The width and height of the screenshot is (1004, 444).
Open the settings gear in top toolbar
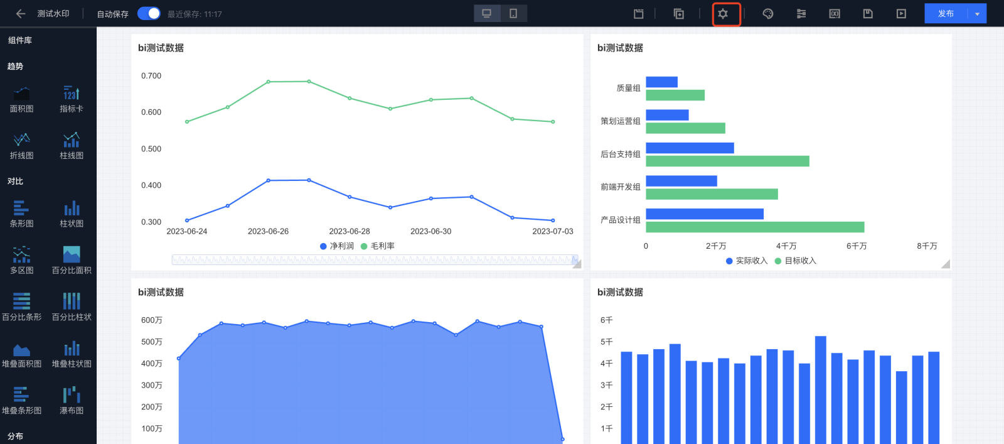point(723,14)
